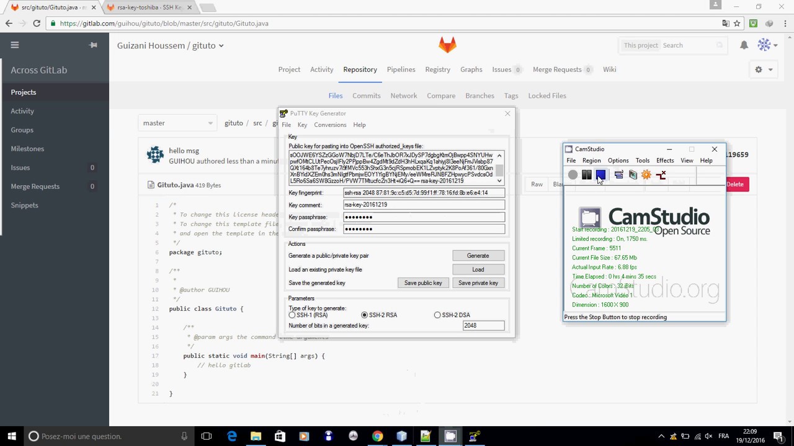This screenshot has width=794, height=446.
Task: Click the CamStudio screen annotations sun icon
Action: (646, 175)
